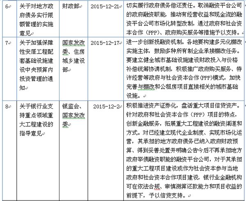Click the 国家发改委、住房城乡建设部 cell
The image size is (246, 201).
73,69
